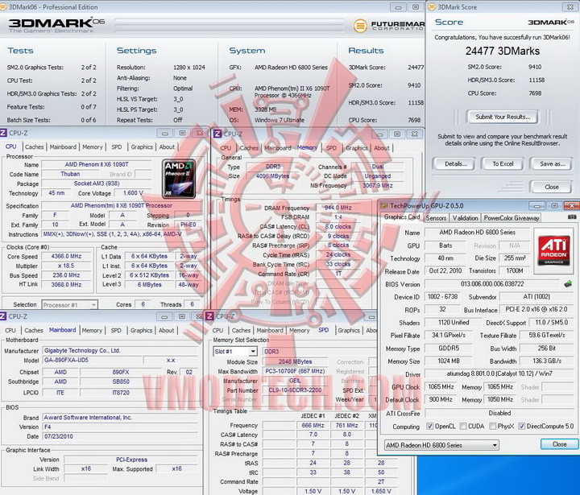Open Memory tab in CPU-Z Mainboard window
580x495 pixels.
(x=92, y=330)
